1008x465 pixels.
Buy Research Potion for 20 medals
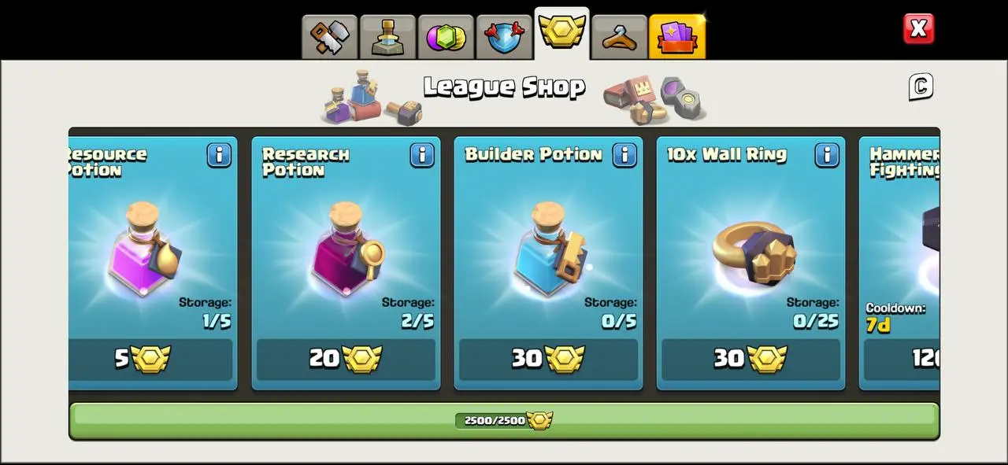pos(346,360)
